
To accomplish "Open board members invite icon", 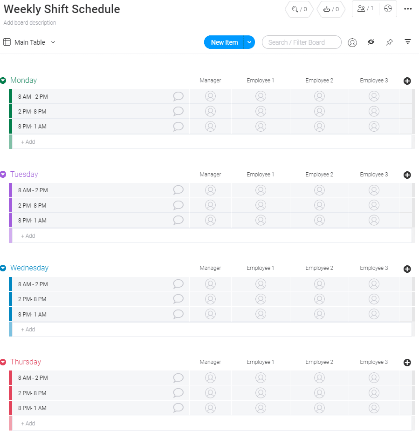I will [365, 8].
